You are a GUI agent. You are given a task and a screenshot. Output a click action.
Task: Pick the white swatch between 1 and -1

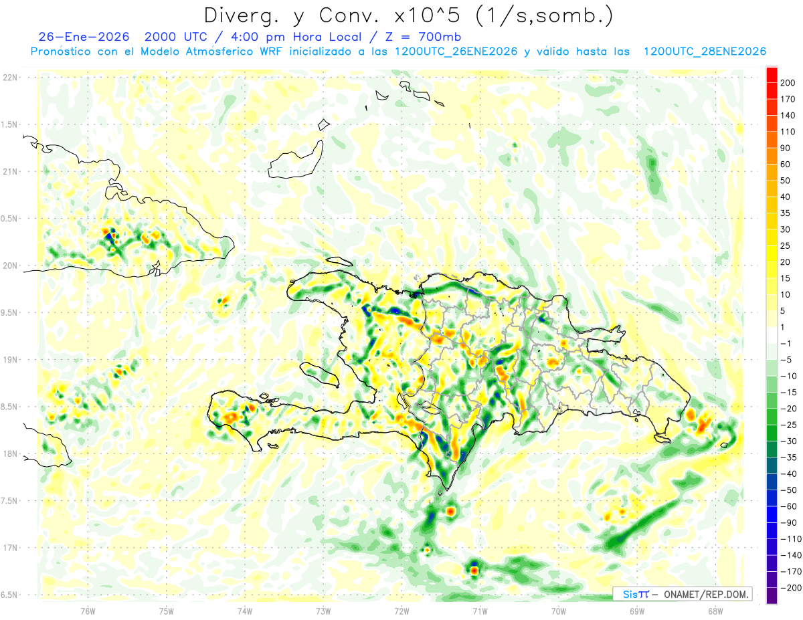[772, 335]
